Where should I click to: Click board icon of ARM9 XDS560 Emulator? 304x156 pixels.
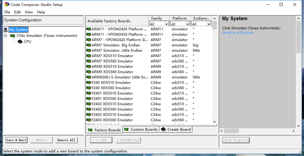(x=89, y=72)
